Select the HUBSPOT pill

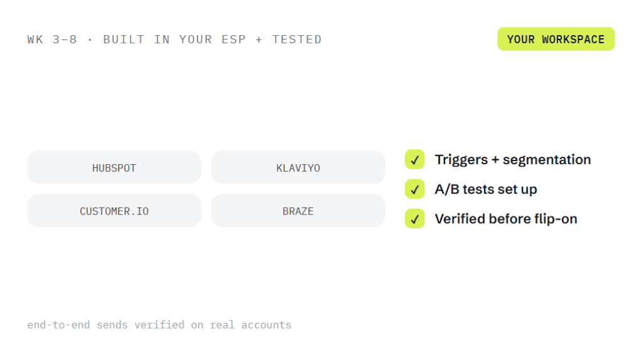(x=114, y=167)
